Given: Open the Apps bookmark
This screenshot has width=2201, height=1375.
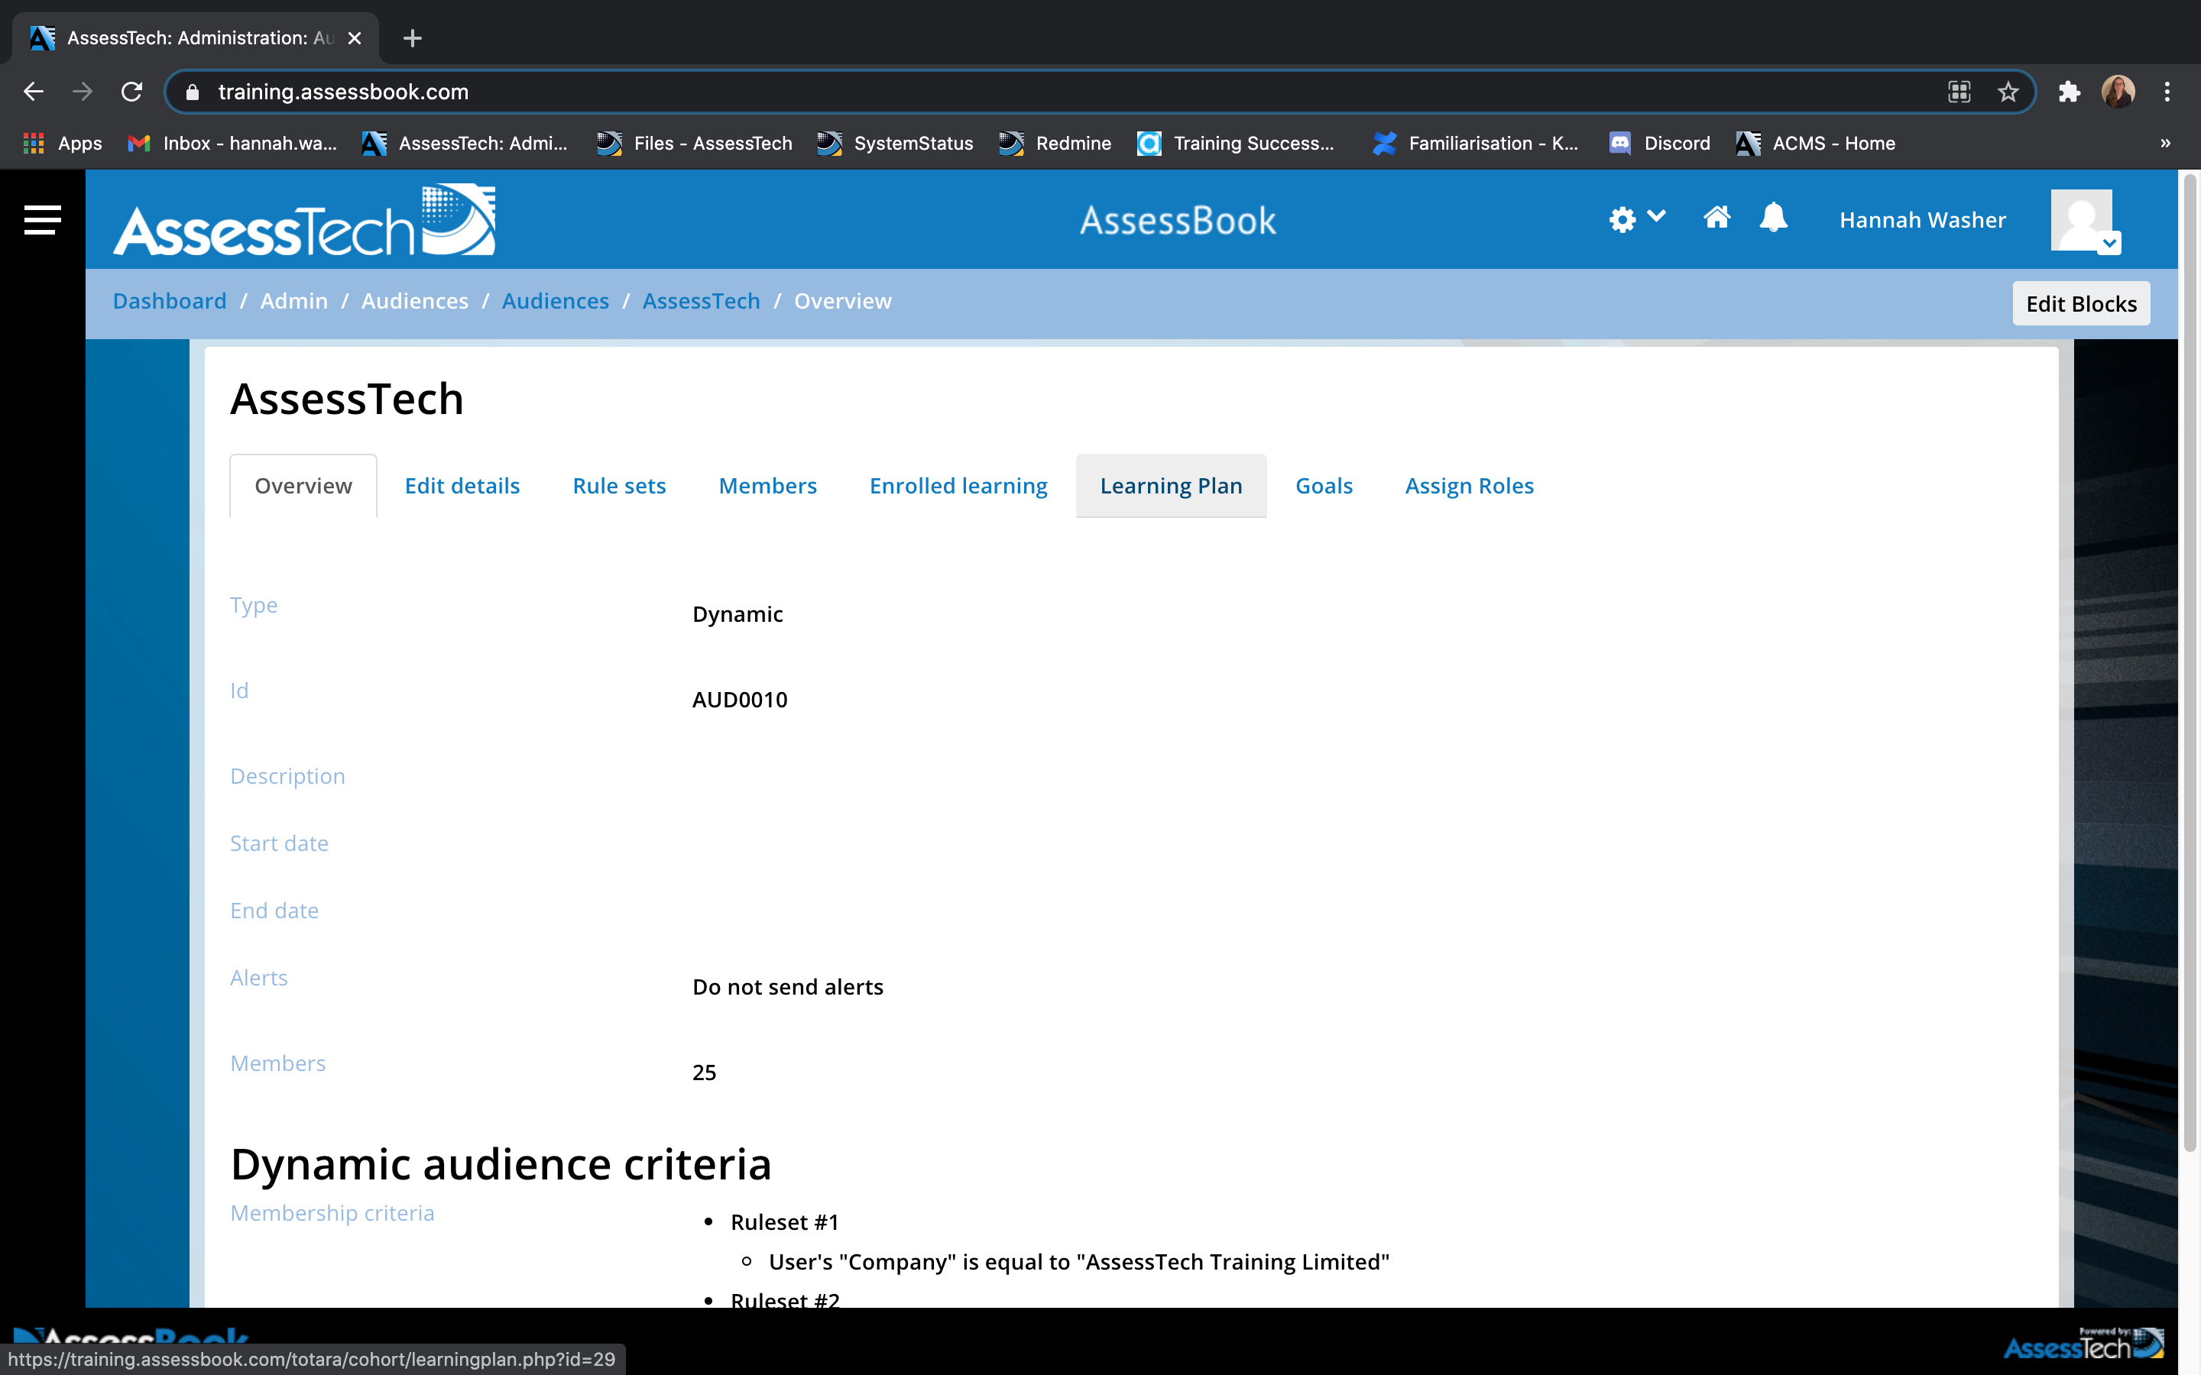Looking at the screenshot, I should (x=62, y=143).
